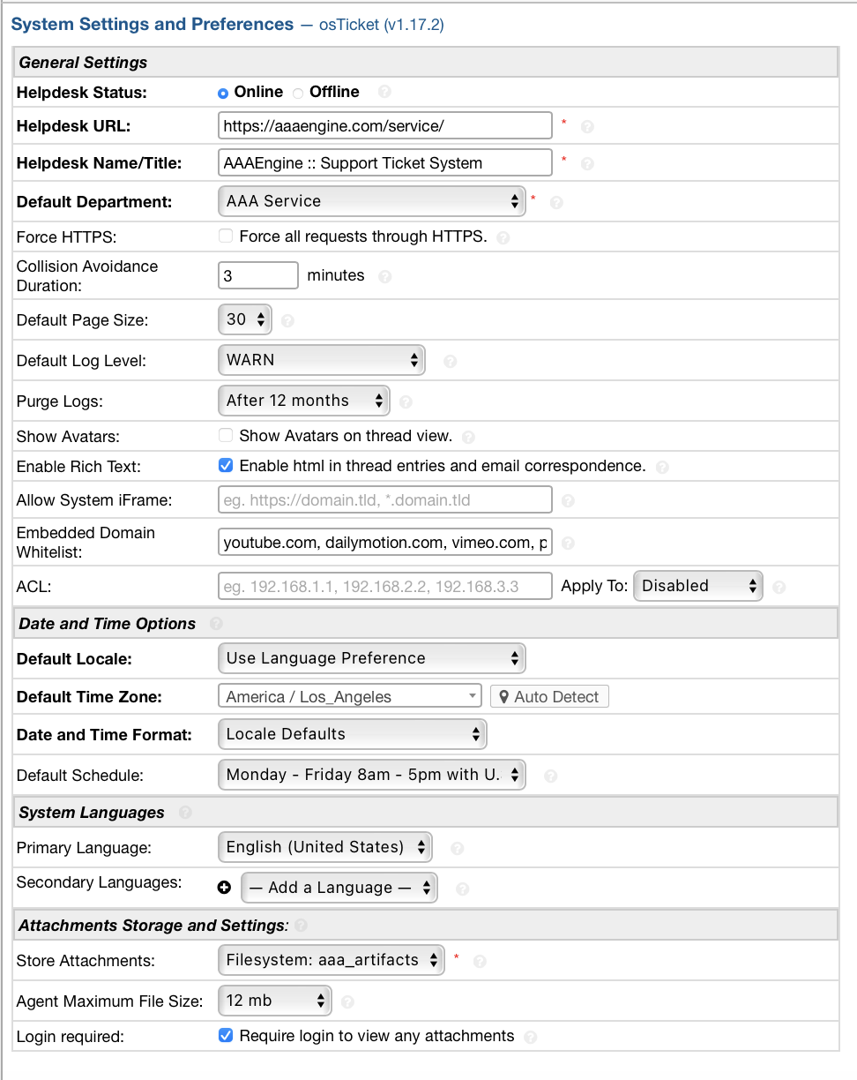Open the Default Department dropdown
The image size is (857, 1080).
point(371,201)
